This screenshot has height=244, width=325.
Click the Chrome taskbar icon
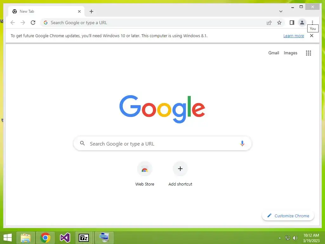pos(45,238)
